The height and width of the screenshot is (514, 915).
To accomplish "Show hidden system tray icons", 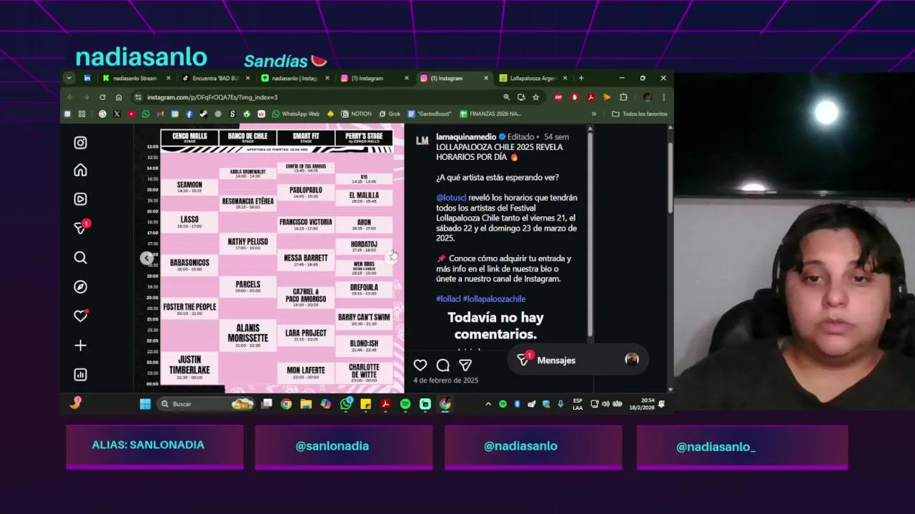I will (x=488, y=404).
